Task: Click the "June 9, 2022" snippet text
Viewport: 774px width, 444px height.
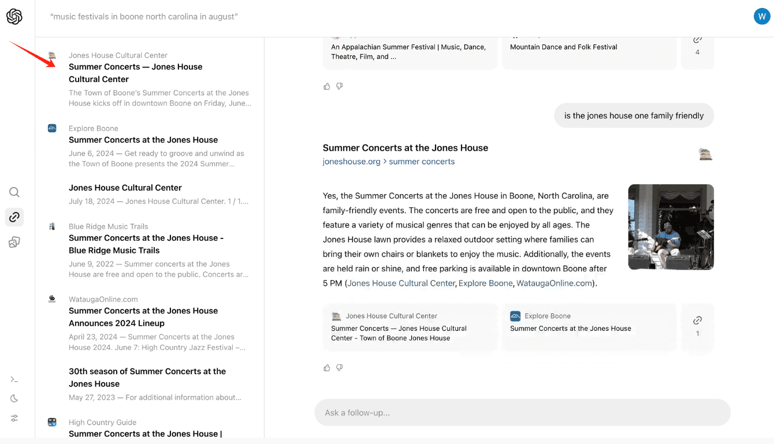Action: click(x=159, y=269)
